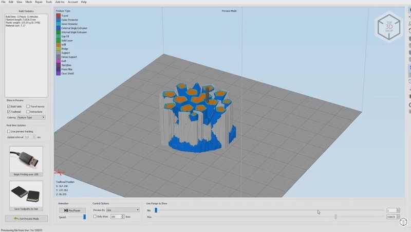
Task: Open the Coloring Feature Type dropdown
Action: tap(31, 117)
